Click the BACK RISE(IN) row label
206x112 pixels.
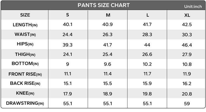(x=25, y=83)
